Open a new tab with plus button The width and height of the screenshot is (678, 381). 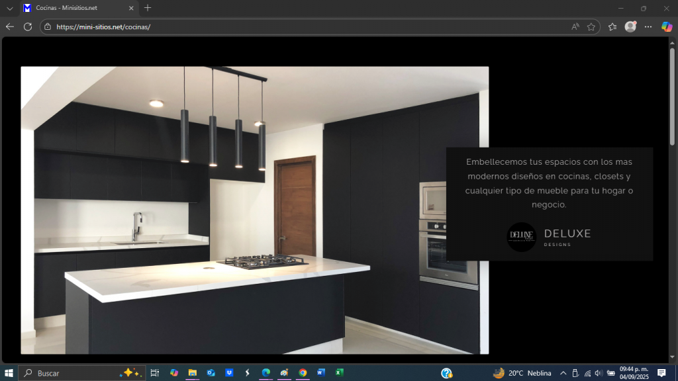[148, 8]
